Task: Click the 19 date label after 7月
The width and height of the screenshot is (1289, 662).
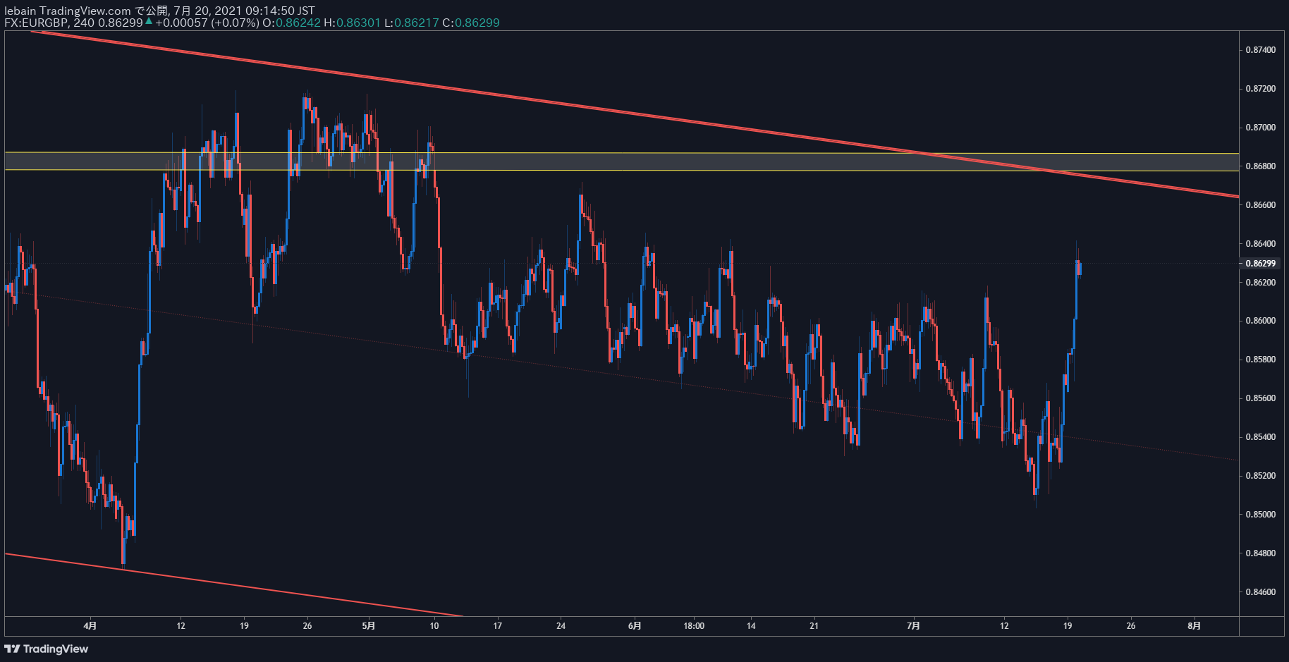Action: point(1068,626)
